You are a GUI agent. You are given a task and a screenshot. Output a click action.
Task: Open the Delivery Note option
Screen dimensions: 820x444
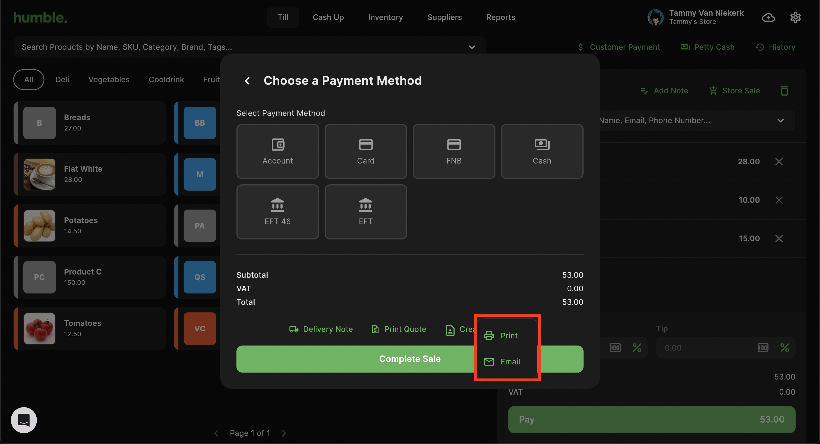(321, 329)
